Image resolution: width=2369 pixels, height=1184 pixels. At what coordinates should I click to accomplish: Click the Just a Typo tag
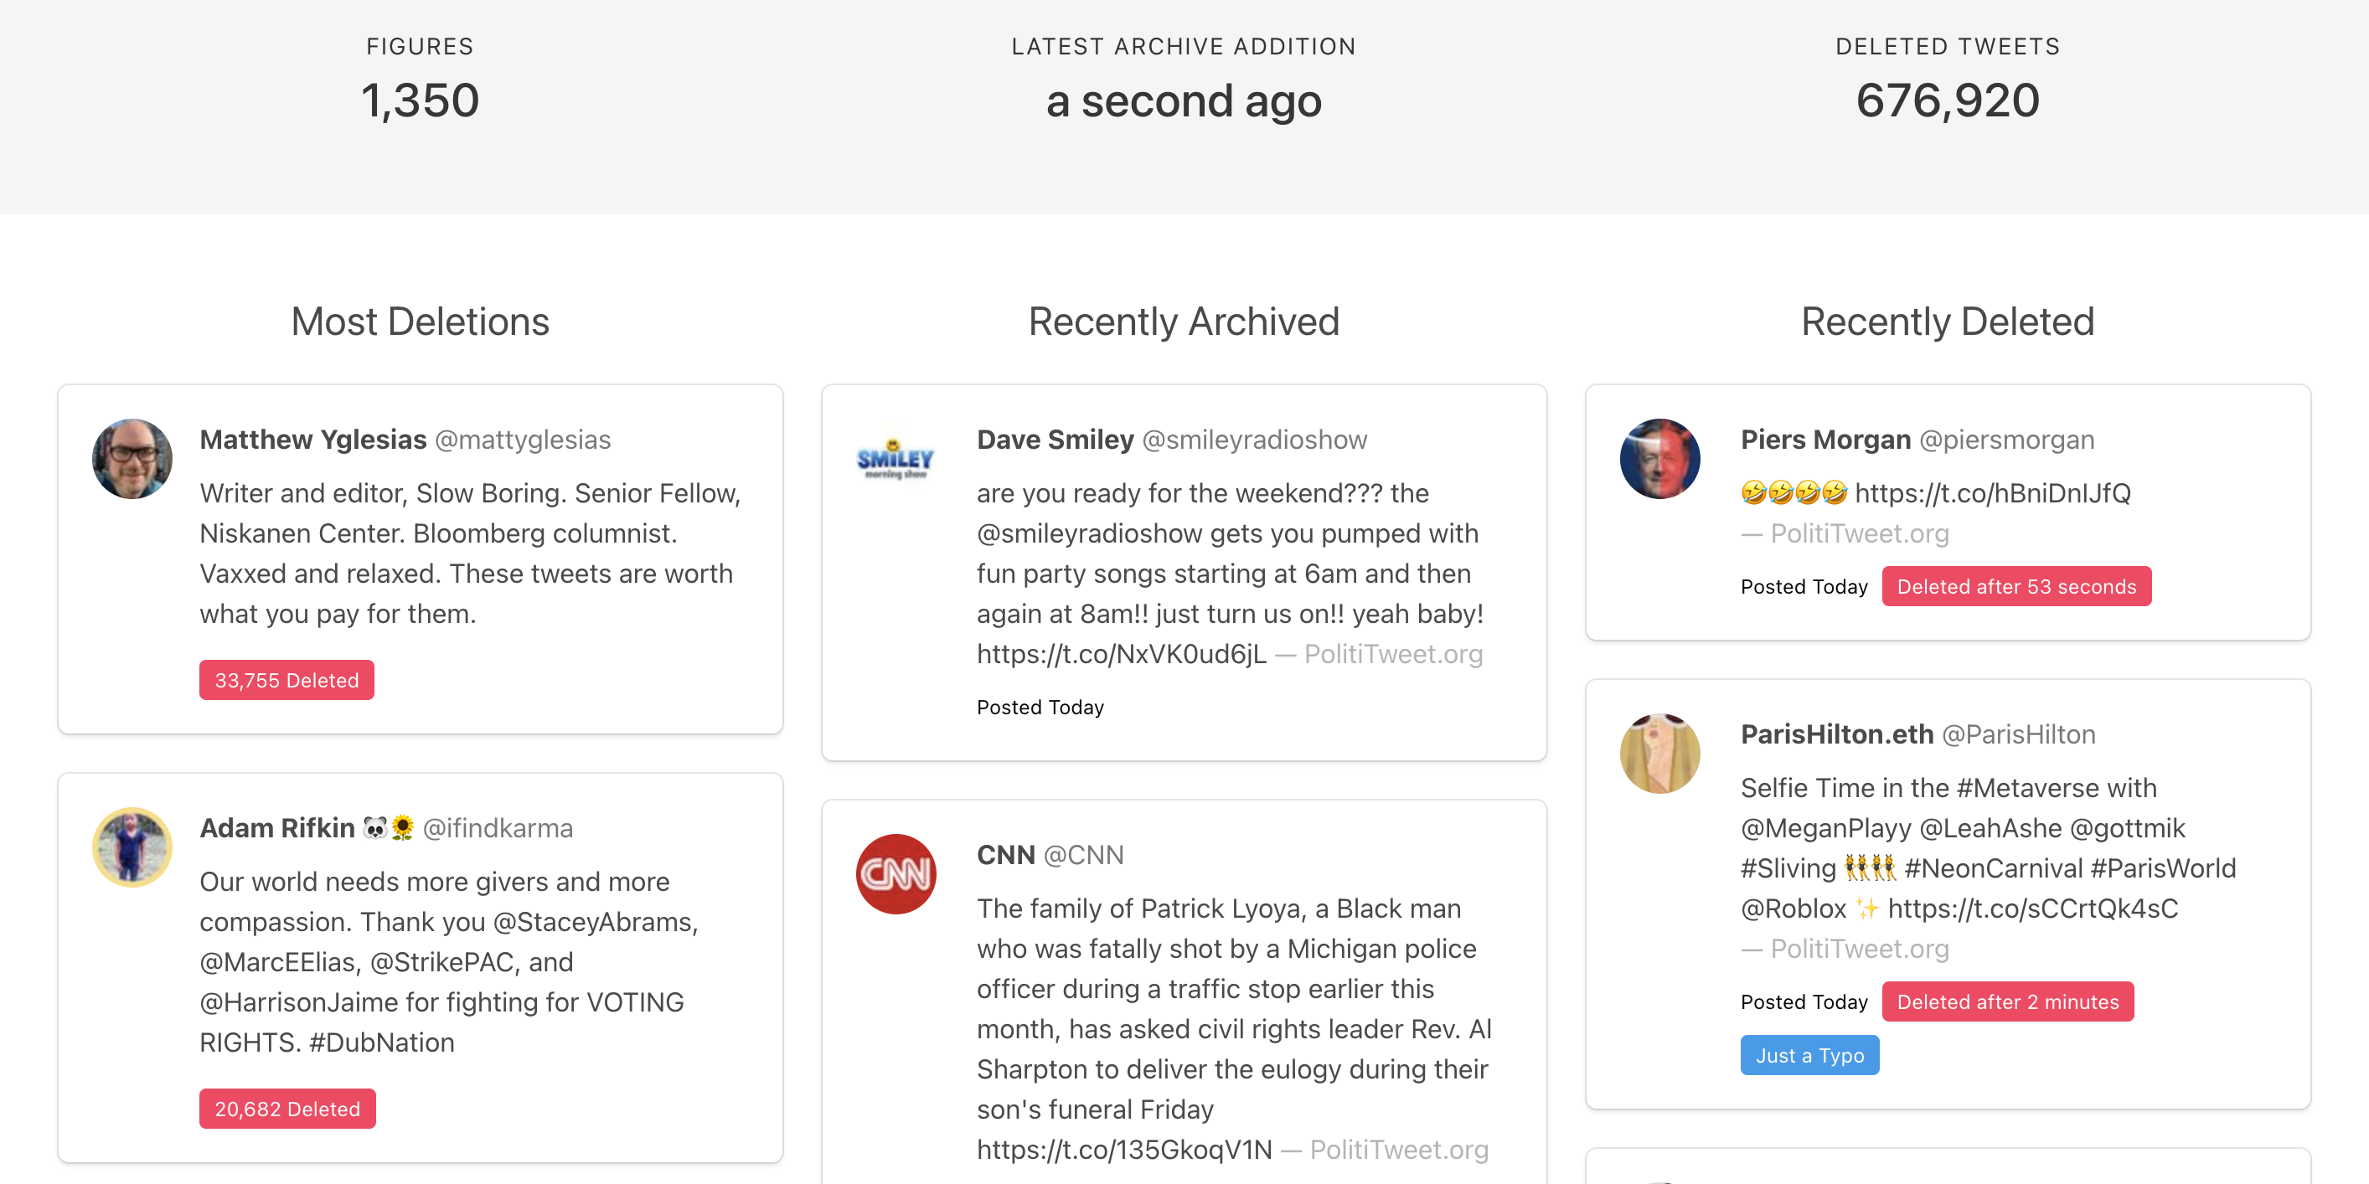(1810, 1055)
